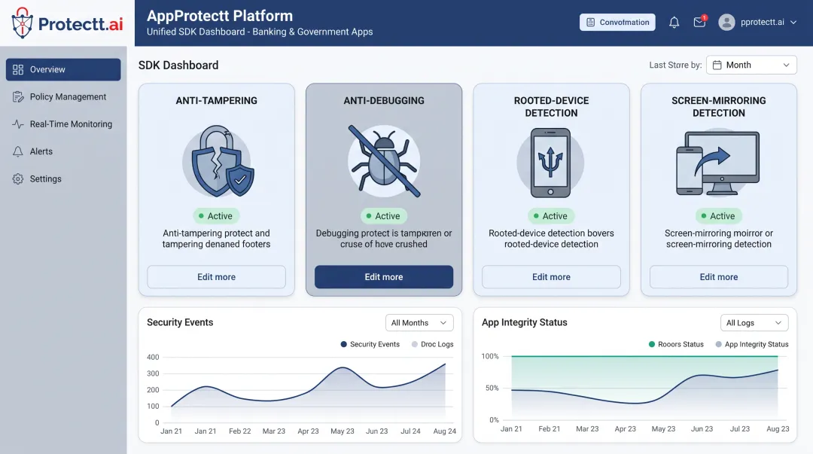Click the Active status badge on Anti-Debugging
This screenshot has height=454, width=813.
click(x=383, y=216)
